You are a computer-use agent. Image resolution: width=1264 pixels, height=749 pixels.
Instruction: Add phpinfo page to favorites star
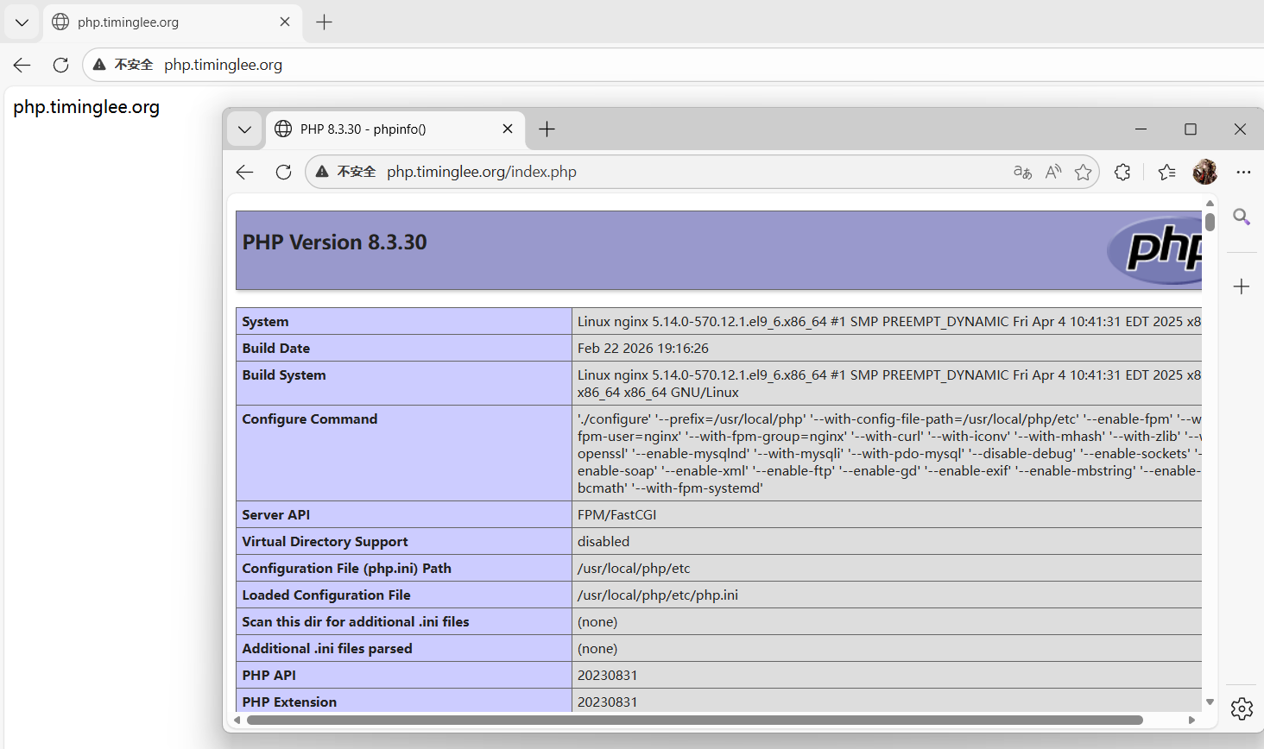pyautogui.click(x=1083, y=172)
